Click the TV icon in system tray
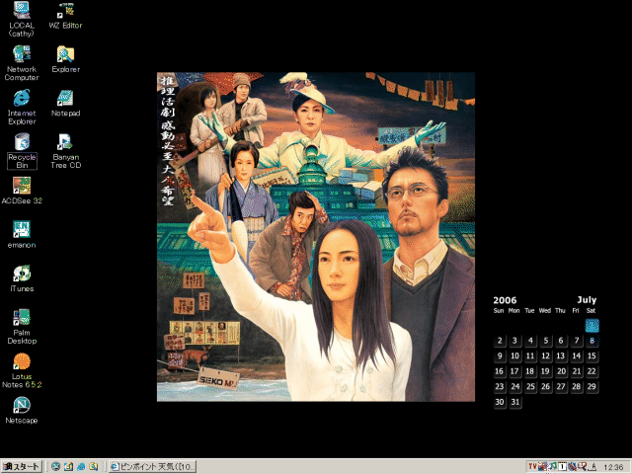This screenshot has width=632, height=474. click(533, 466)
